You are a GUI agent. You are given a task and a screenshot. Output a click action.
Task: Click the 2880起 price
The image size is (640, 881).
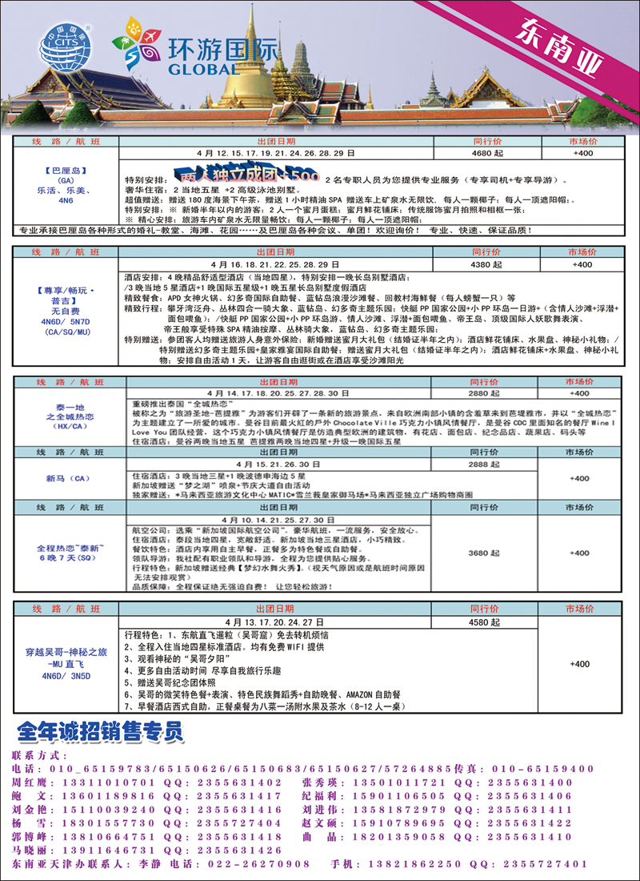484,394
